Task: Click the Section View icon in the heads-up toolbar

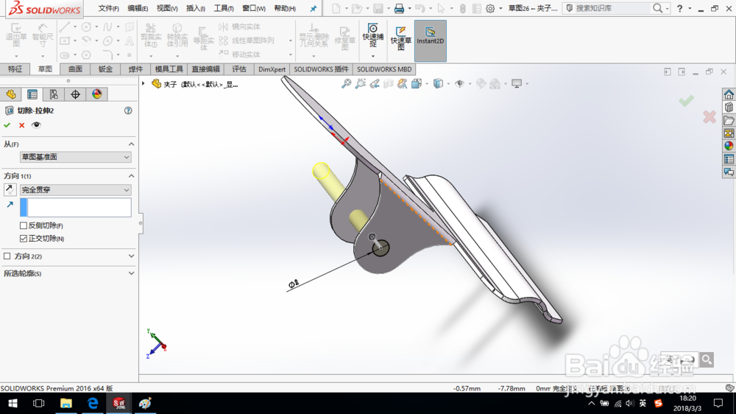Action: pyautogui.click(x=388, y=84)
